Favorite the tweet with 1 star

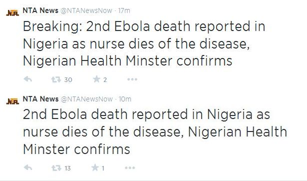95,167
